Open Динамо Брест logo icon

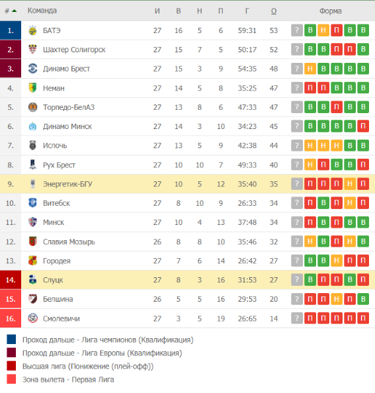click(32, 69)
